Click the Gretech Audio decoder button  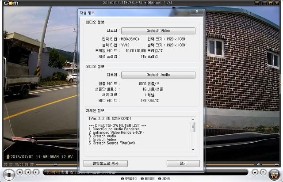(x=158, y=75)
